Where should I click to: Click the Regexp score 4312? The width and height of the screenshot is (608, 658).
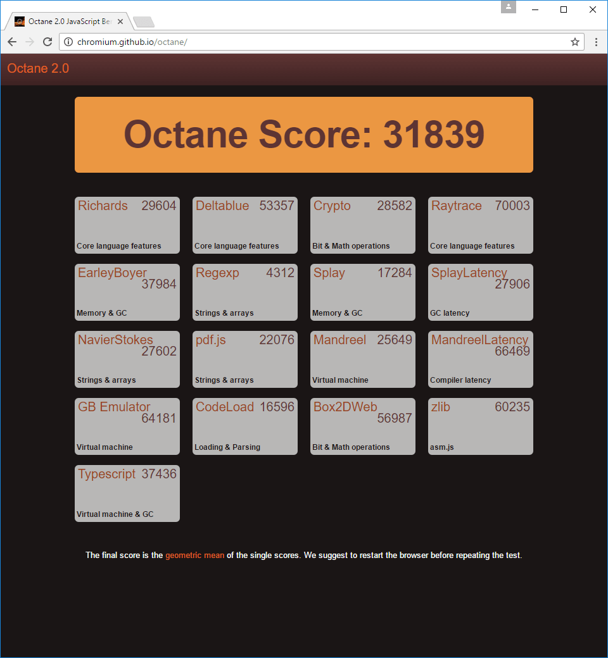coord(281,273)
